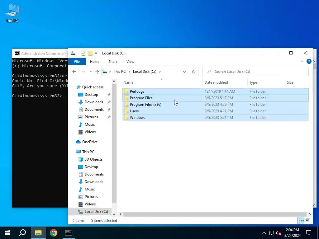Open pinned Downloads under Quick access
Viewport: 319px width, 239px height.
click(x=94, y=102)
